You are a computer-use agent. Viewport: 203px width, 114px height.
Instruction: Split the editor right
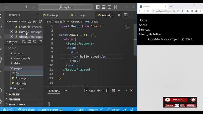pyautogui.click(x=126, y=15)
